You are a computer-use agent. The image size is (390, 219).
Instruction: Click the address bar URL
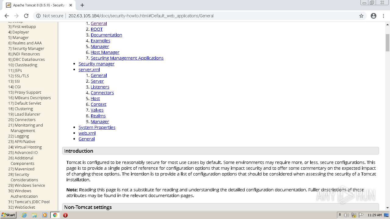tap(141, 16)
